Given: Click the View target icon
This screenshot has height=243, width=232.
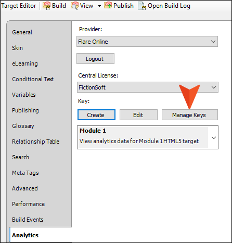Looking at the screenshot, I should coord(74,6).
